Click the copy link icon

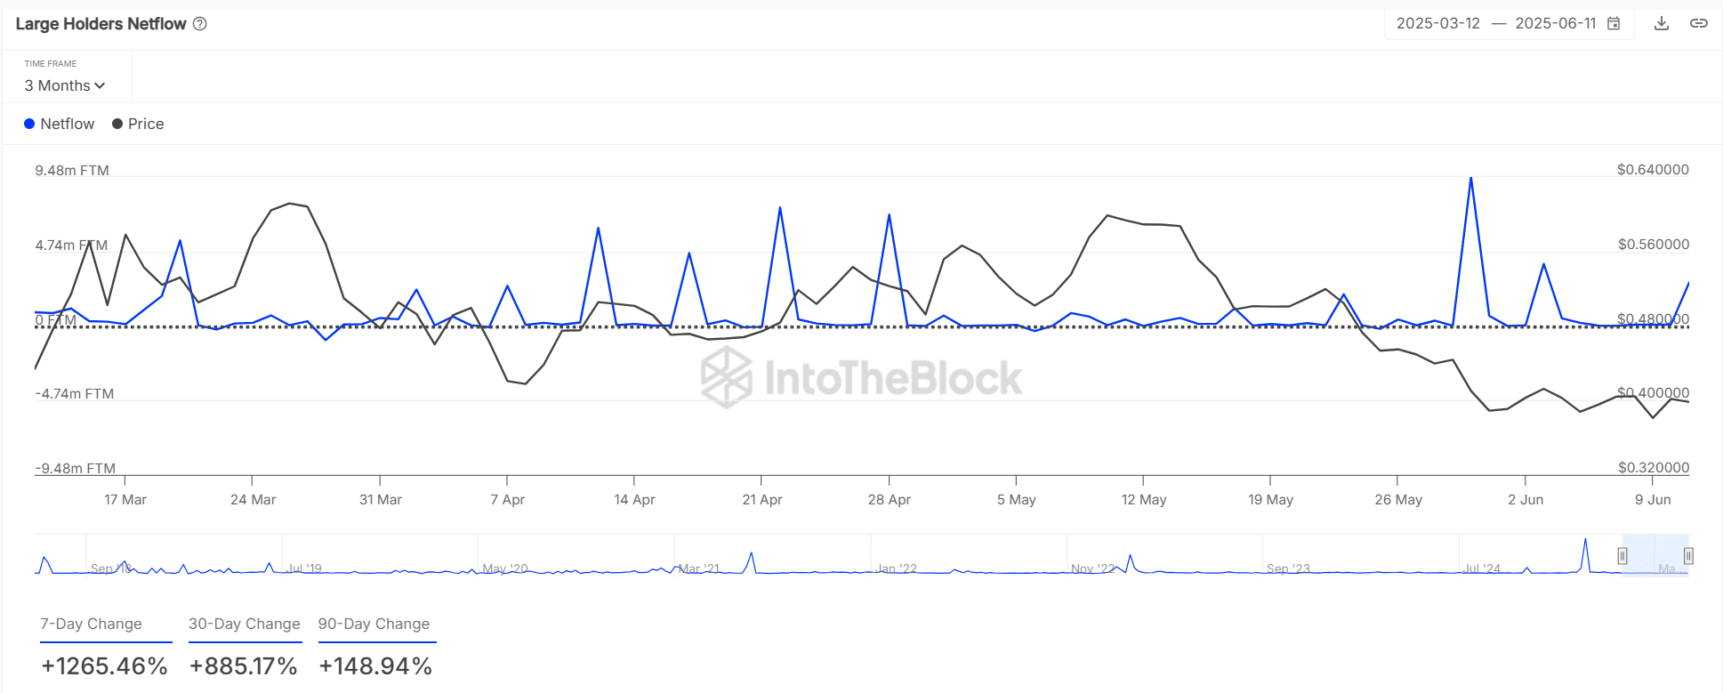point(1698,24)
